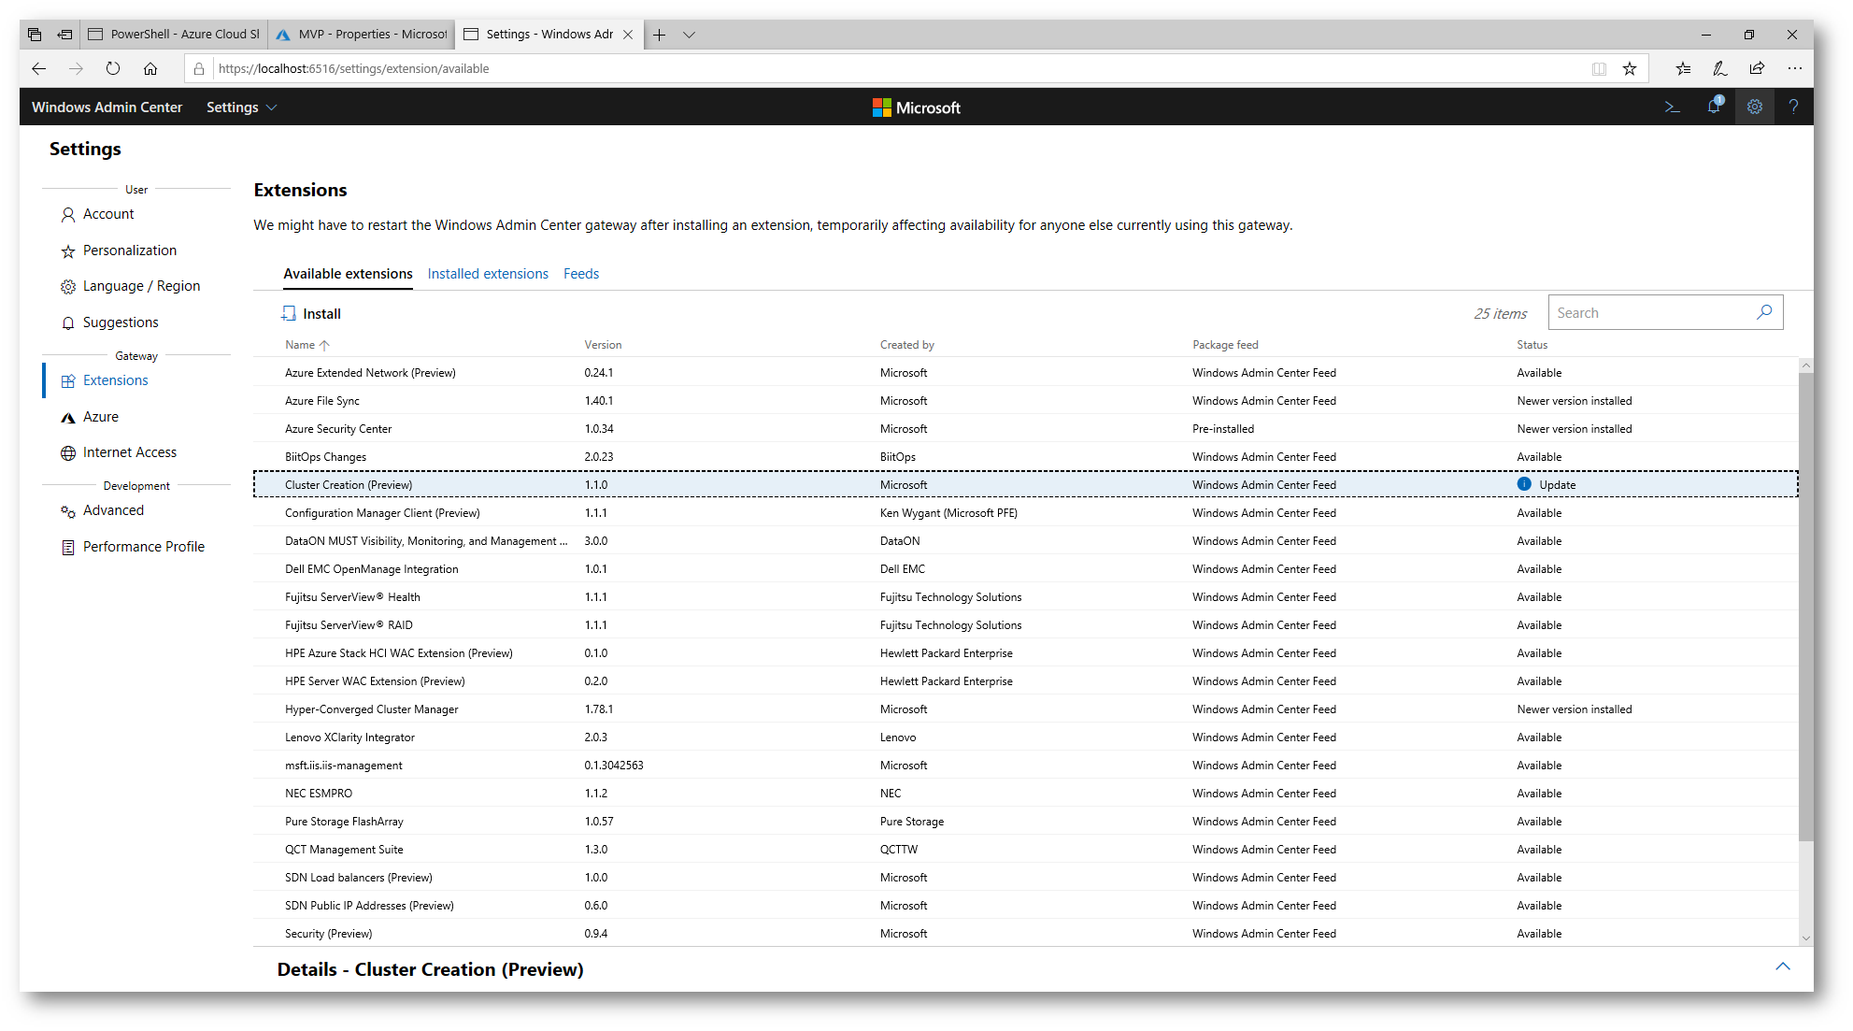Open Performance Profile settings

[x=143, y=547]
